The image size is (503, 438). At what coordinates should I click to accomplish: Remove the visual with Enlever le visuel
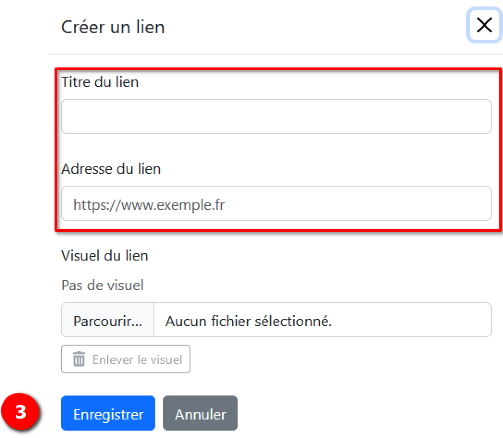coord(126,359)
